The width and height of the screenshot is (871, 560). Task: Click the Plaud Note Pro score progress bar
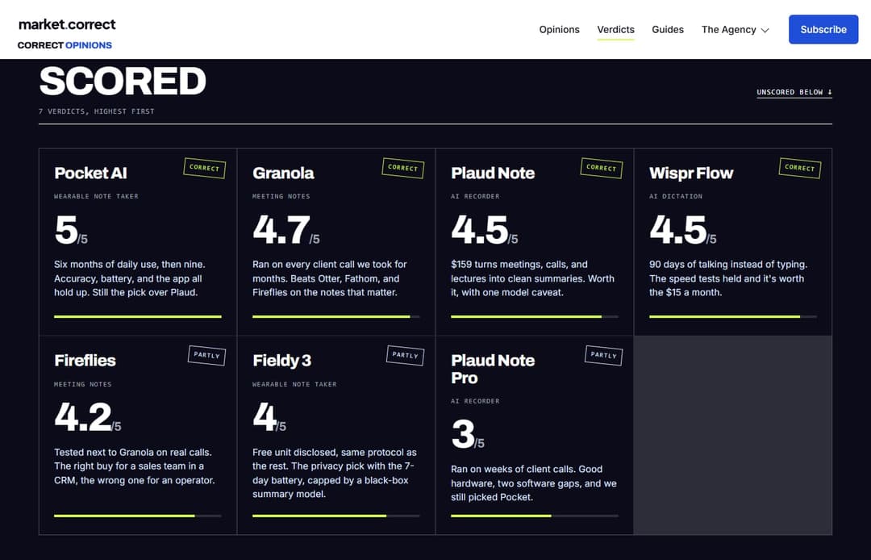(535, 516)
